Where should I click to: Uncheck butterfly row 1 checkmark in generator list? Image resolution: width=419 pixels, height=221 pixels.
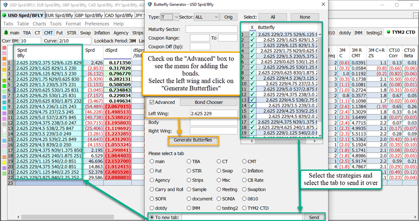[252, 34]
